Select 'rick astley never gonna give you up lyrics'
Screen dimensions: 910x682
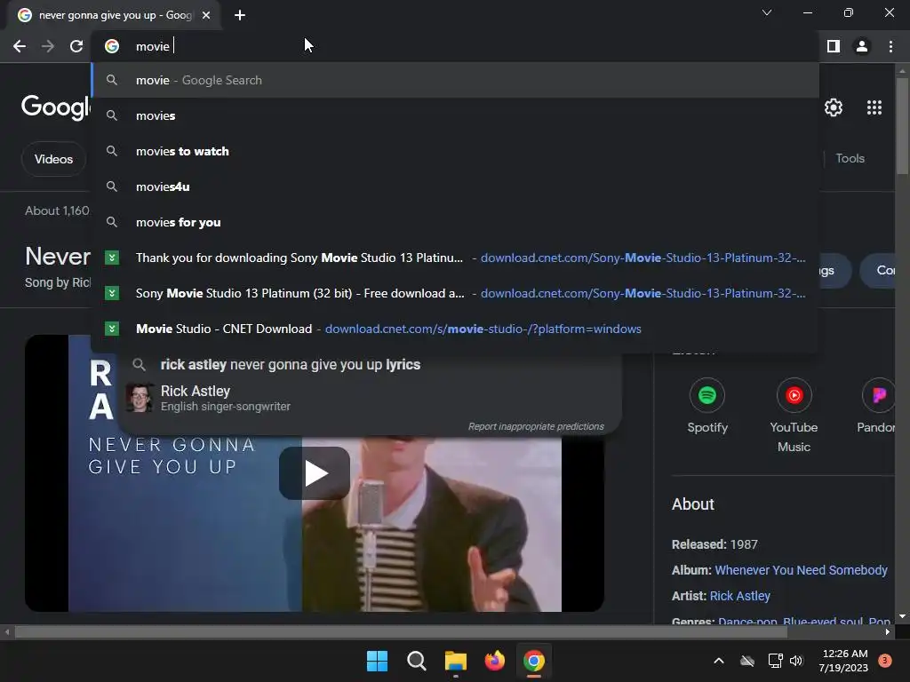tap(371, 364)
